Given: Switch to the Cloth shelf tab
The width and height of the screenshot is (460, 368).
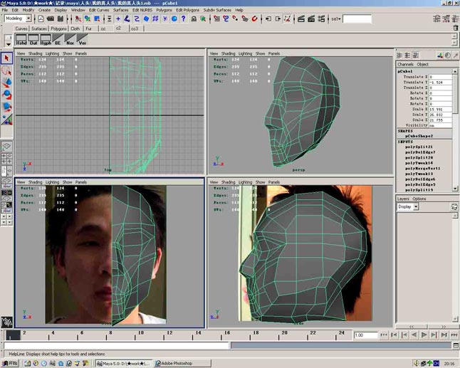Looking at the screenshot, I should pos(75,28).
